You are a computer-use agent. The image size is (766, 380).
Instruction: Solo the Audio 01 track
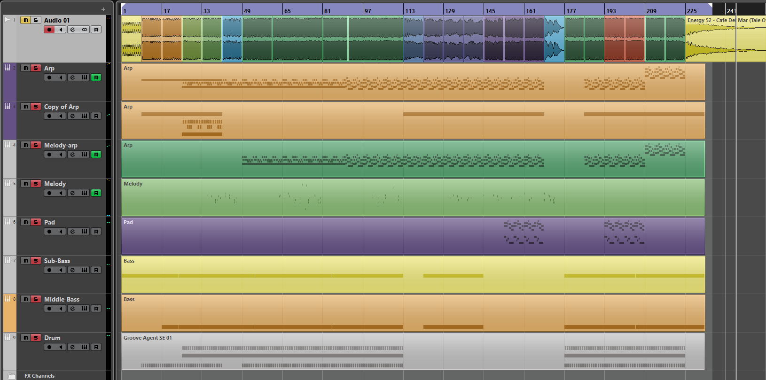click(x=36, y=20)
